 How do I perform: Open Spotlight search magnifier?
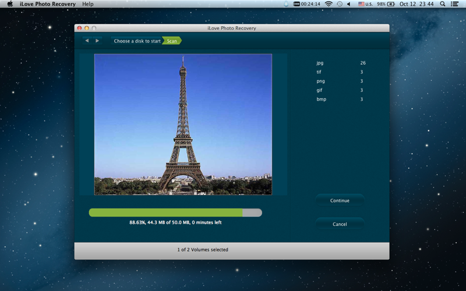pos(443,4)
